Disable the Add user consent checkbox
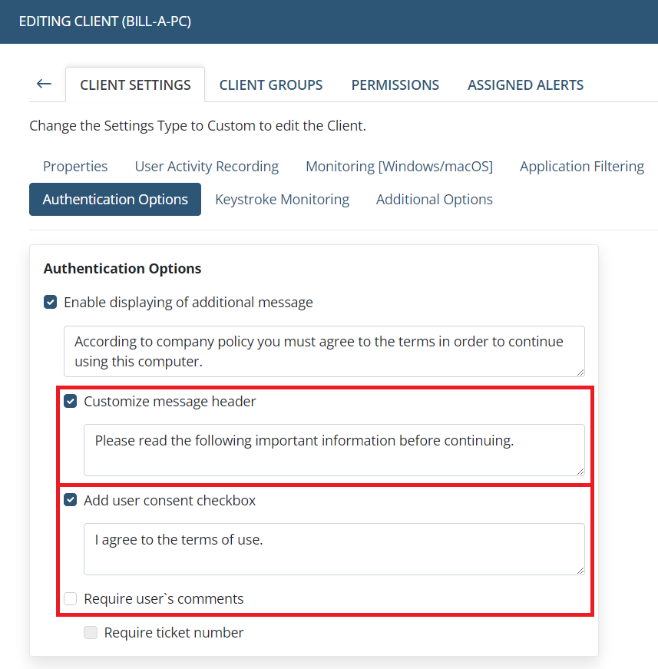Viewport: 658px width, 669px height. pyautogui.click(x=71, y=501)
